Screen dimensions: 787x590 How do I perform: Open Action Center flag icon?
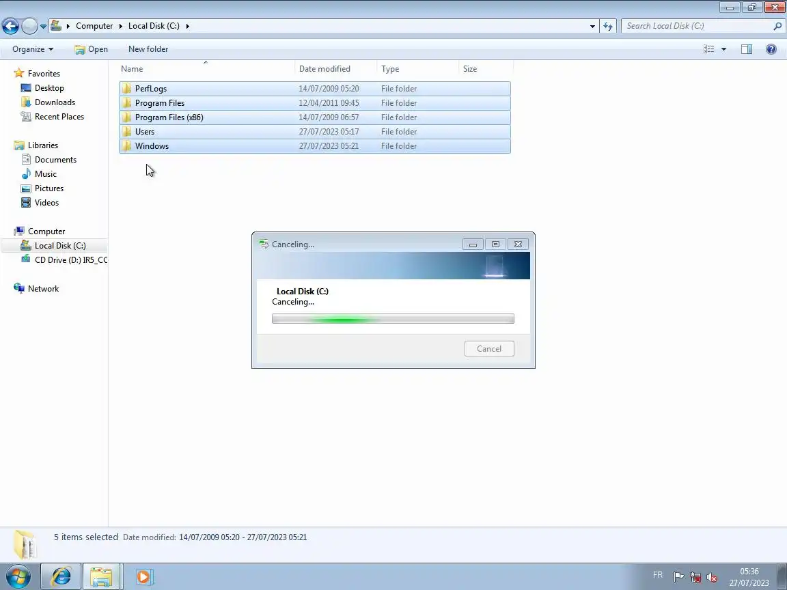click(x=678, y=577)
